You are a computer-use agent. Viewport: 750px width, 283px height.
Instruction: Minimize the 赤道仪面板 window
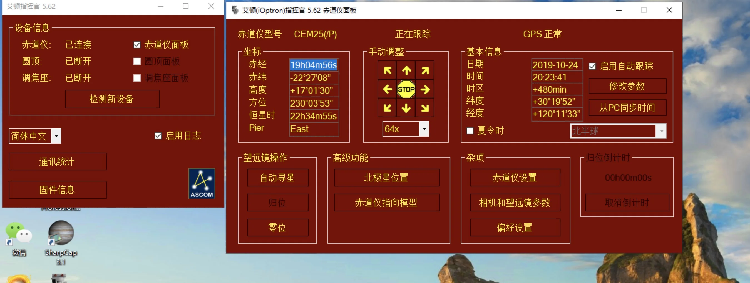(x=619, y=10)
